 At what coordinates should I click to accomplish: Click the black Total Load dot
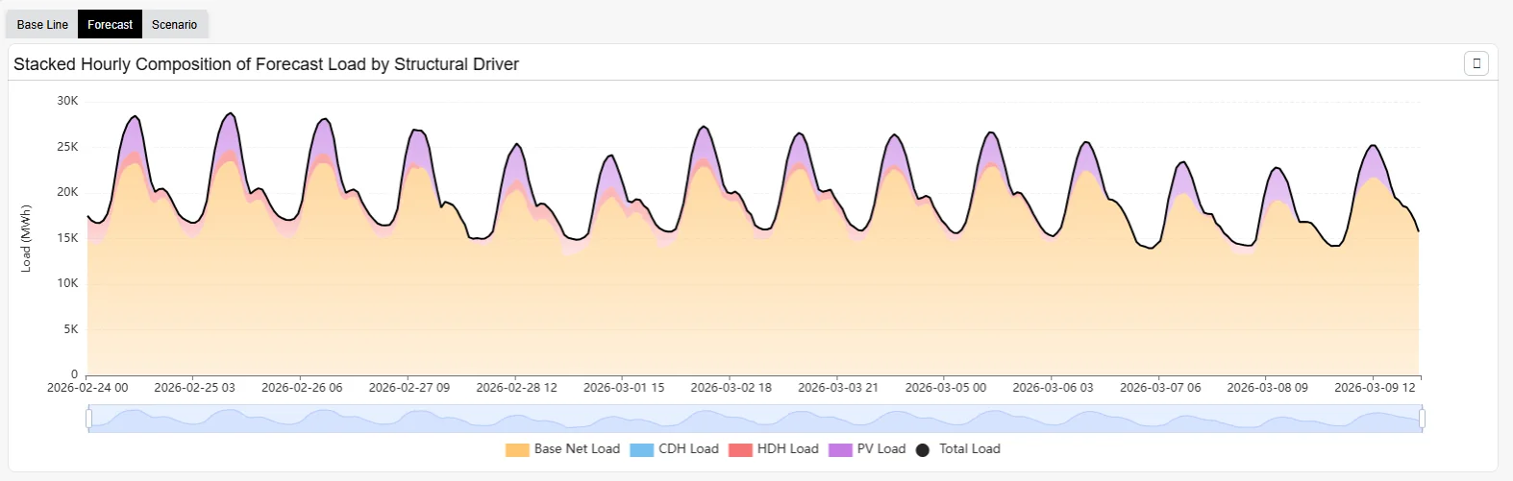(923, 449)
